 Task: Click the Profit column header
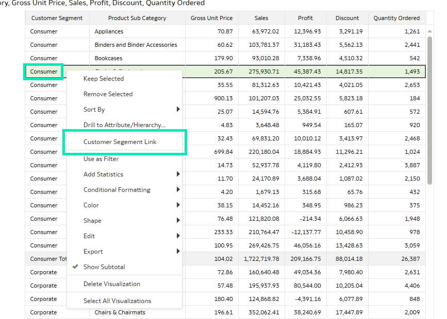coord(305,18)
